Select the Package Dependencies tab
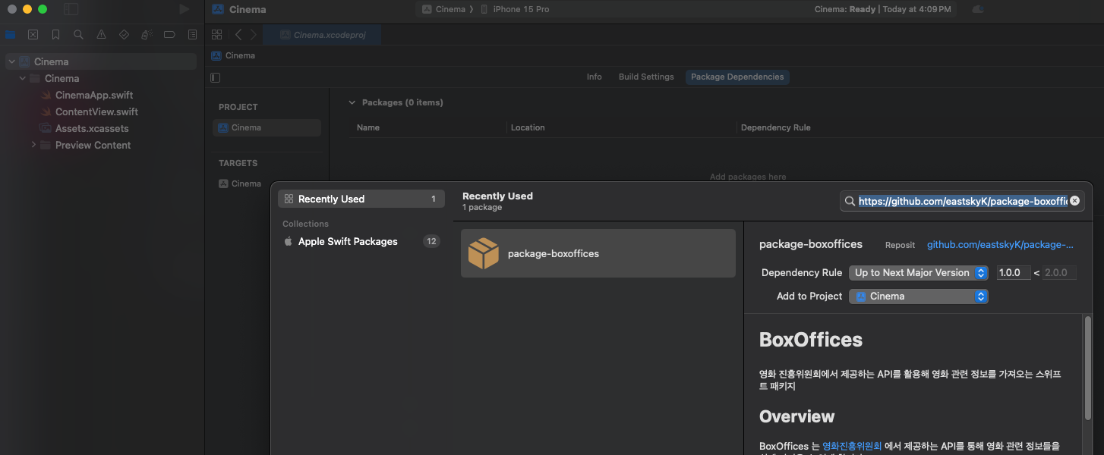The height and width of the screenshot is (455, 1104). tap(737, 77)
